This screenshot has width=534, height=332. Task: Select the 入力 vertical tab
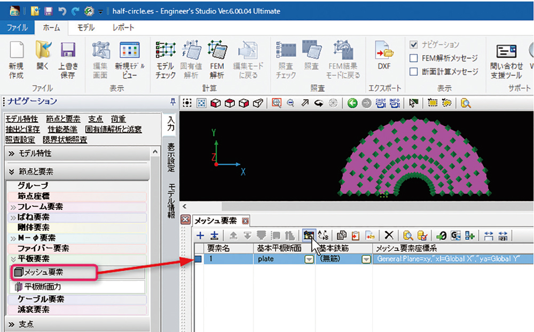click(171, 124)
